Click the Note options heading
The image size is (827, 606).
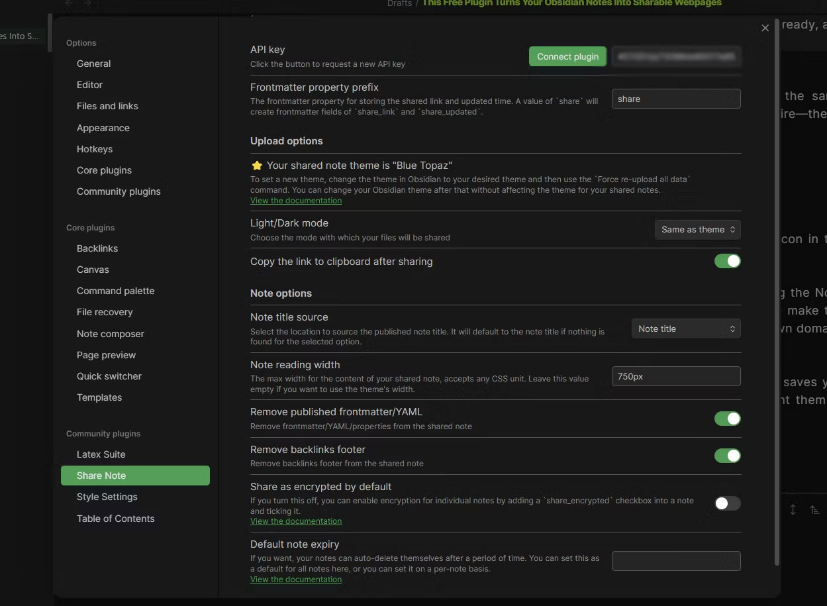pos(281,293)
